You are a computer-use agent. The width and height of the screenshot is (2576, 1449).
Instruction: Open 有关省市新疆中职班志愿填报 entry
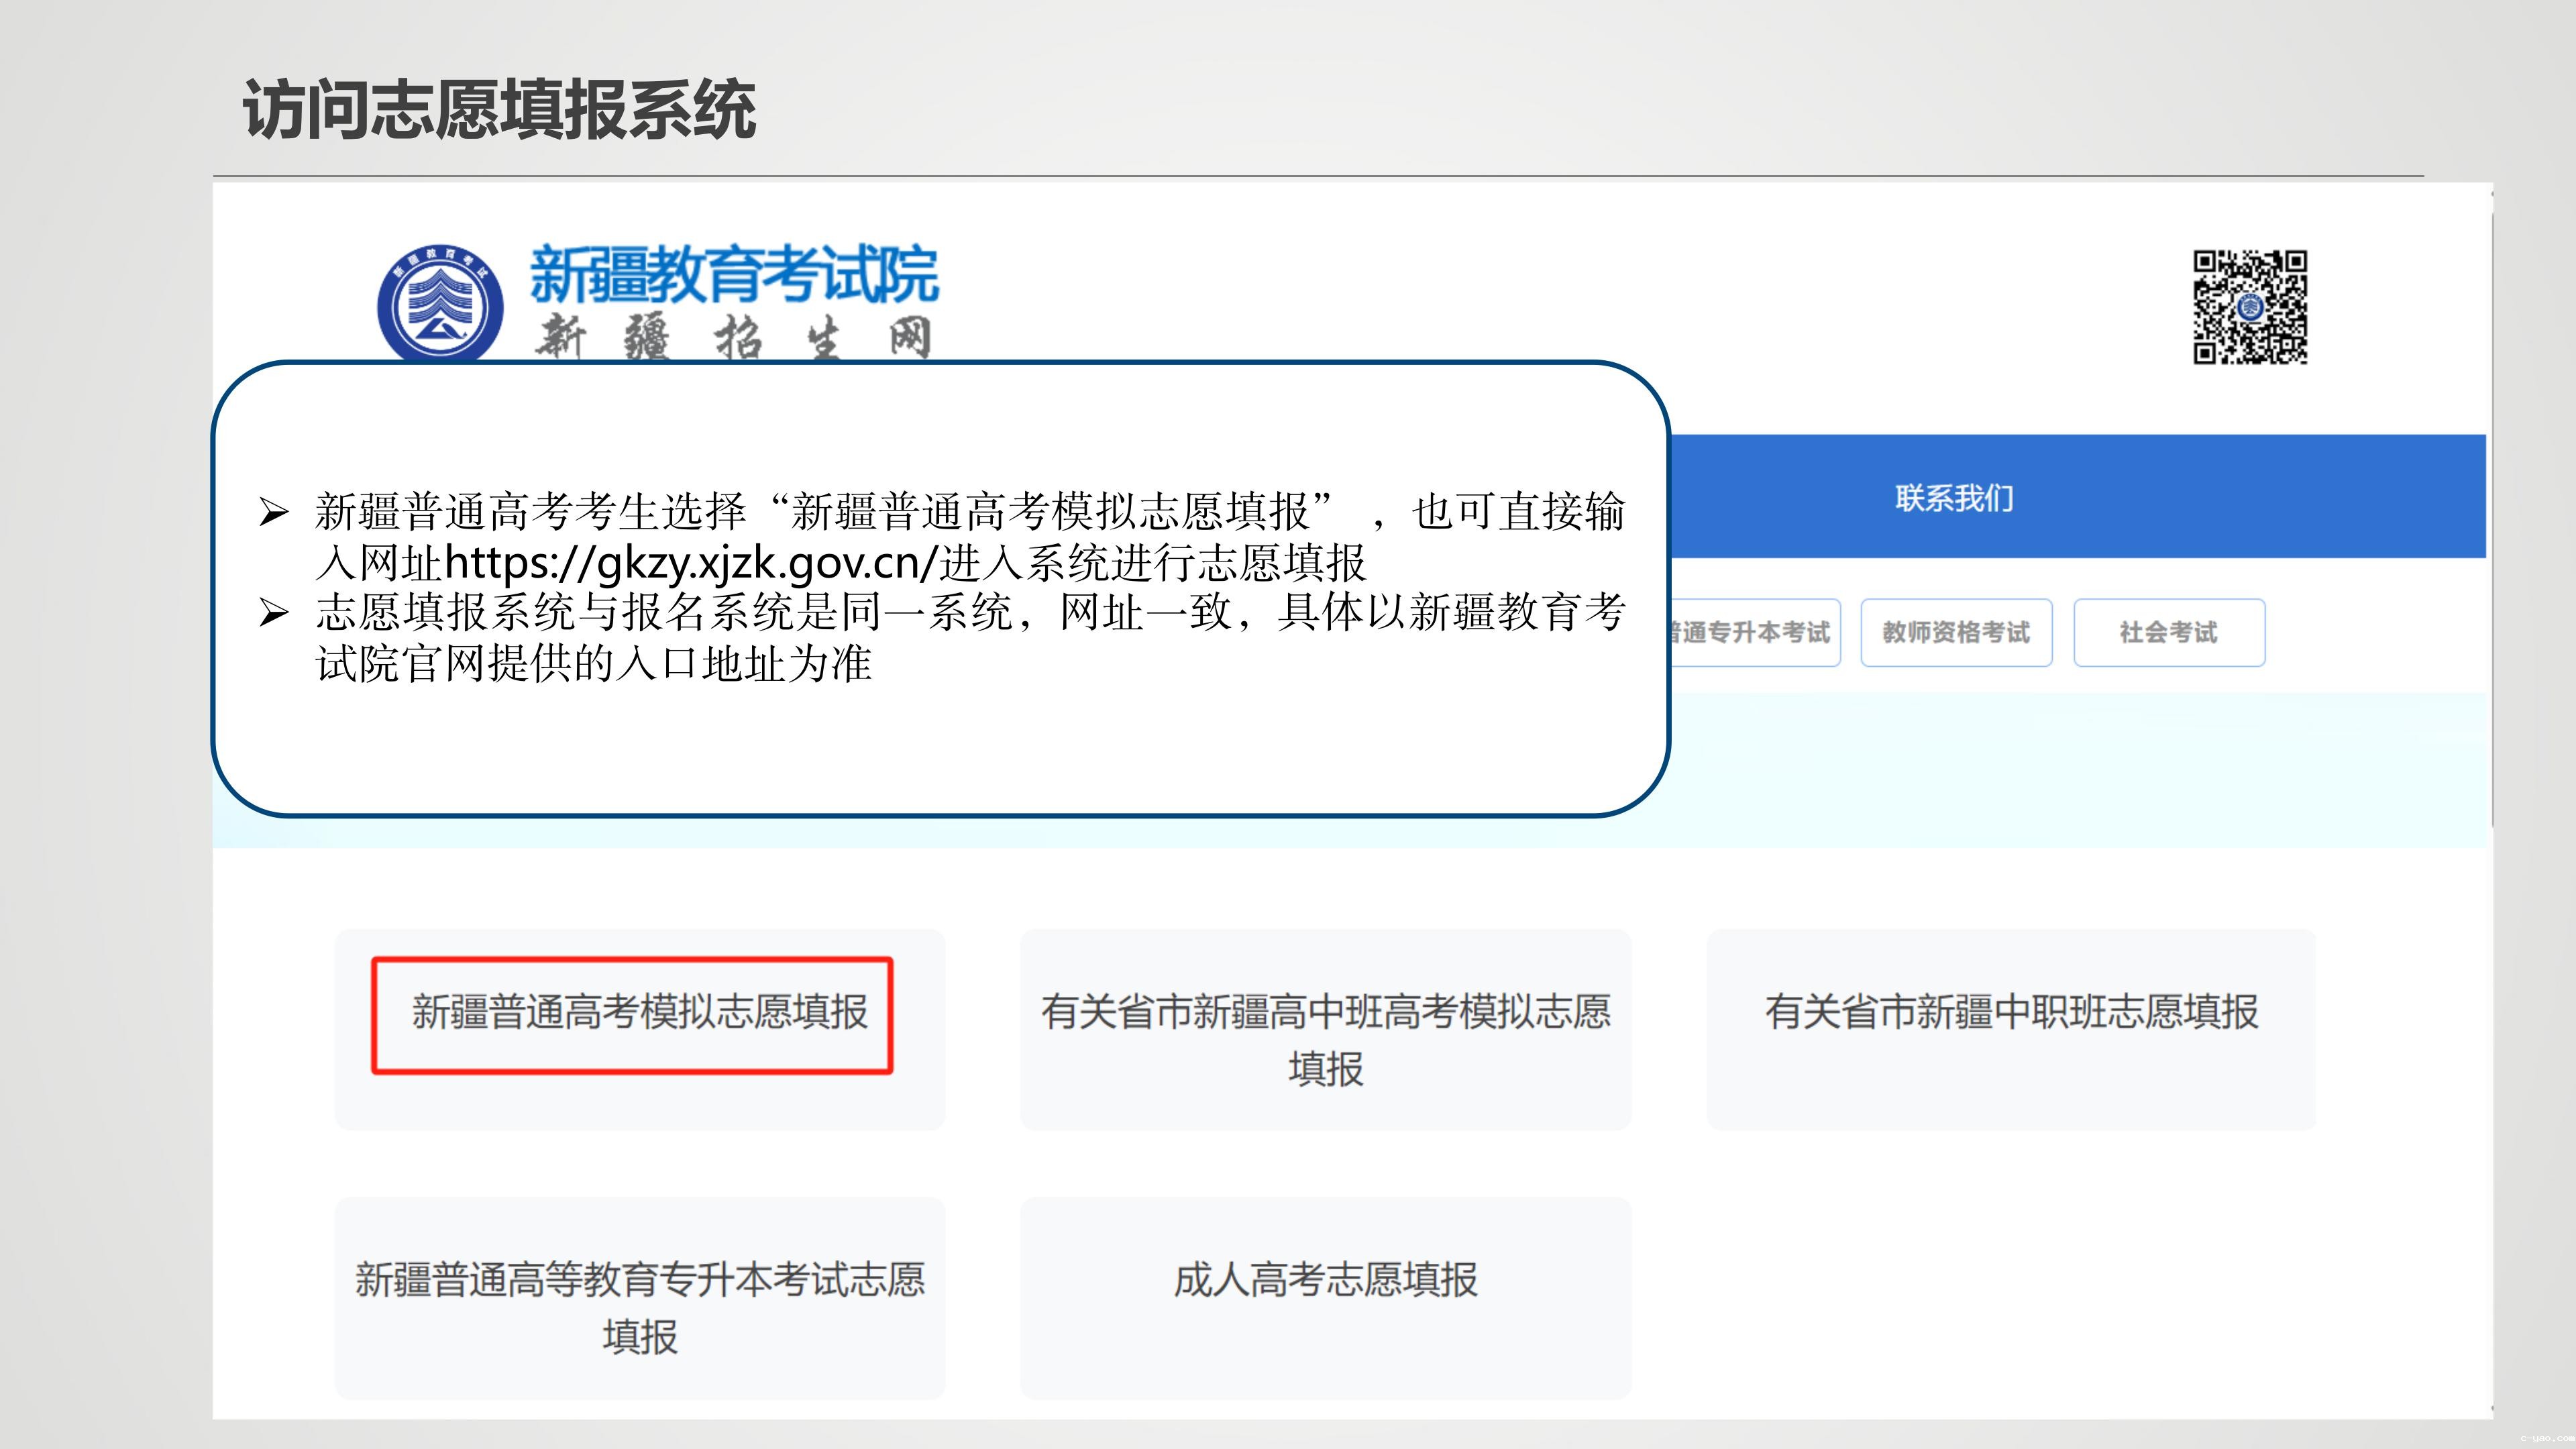(2011, 1012)
